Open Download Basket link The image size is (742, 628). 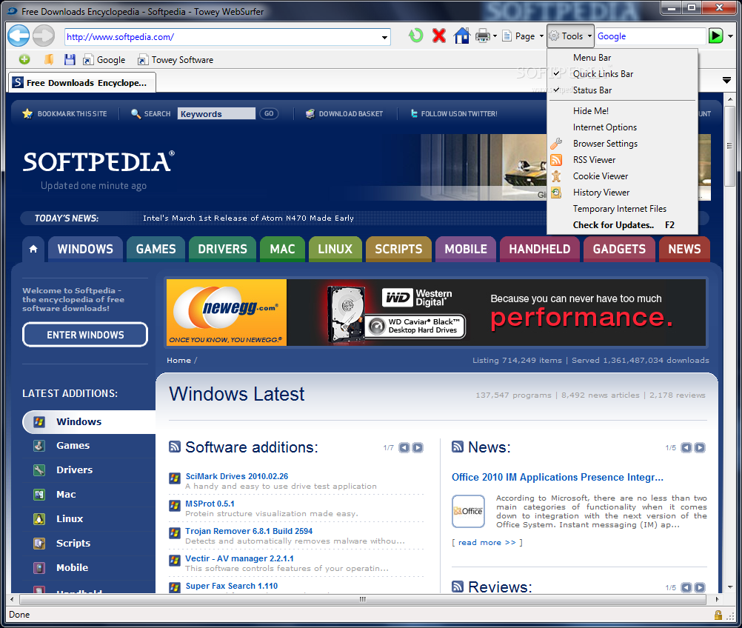coord(344,113)
